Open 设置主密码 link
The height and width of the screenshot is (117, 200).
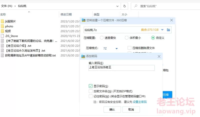[x=140, y=102]
